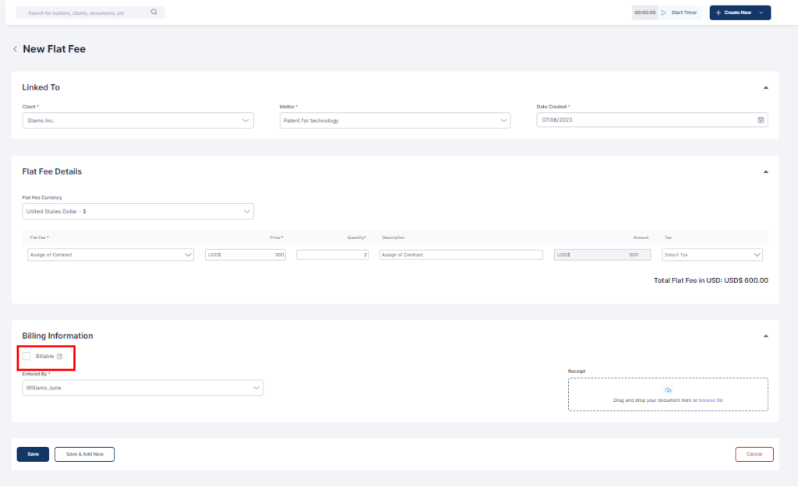The image size is (798, 486).
Task: Click the Save button
Action: 33,454
